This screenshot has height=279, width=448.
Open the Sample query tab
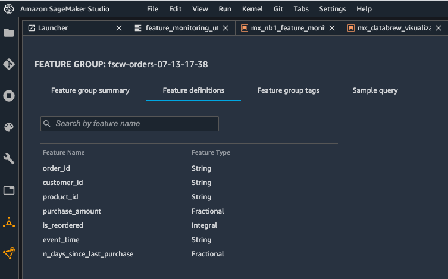tap(375, 90)
